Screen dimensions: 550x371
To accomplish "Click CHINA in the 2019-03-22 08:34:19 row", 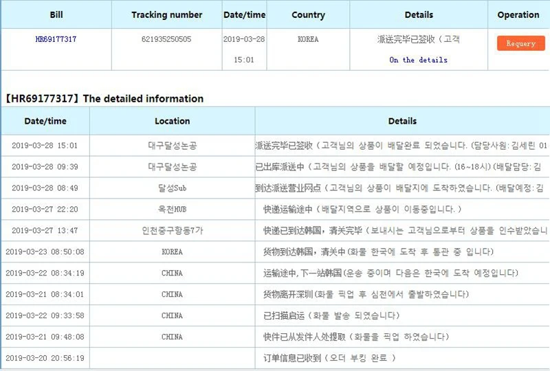I will 173,273.
